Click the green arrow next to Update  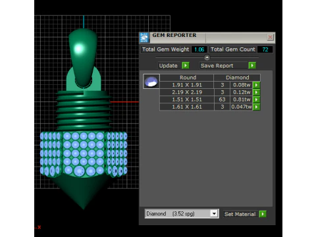coord(186,65)
